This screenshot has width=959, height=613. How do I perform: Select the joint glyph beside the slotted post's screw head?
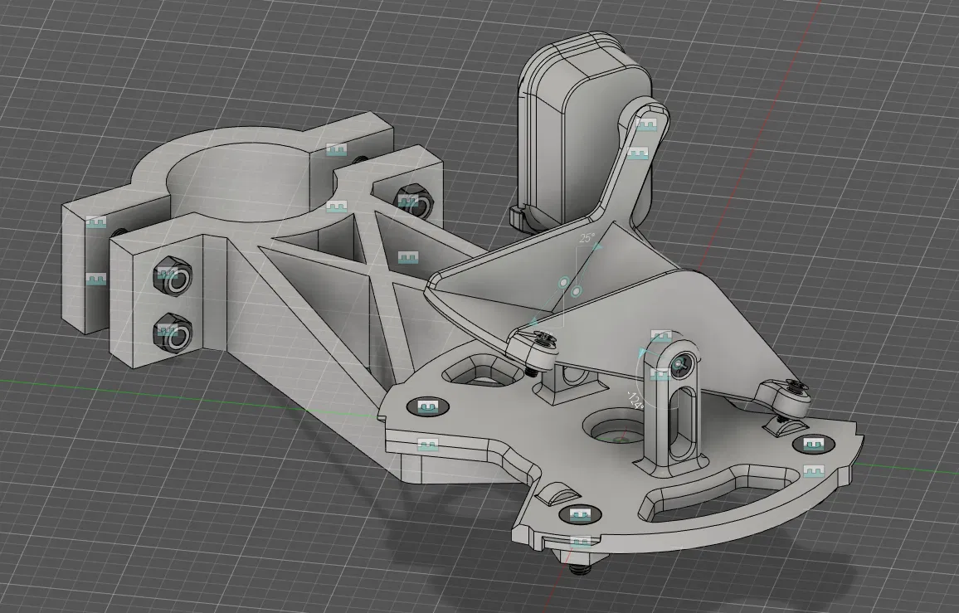tap(660, 373)
